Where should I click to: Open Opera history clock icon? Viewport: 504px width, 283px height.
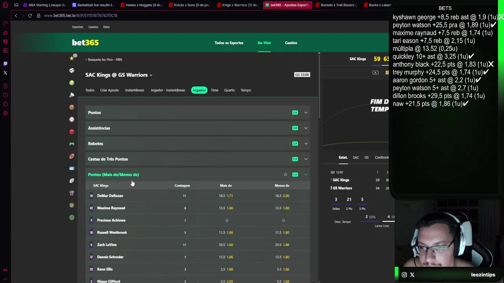point(5,95)
